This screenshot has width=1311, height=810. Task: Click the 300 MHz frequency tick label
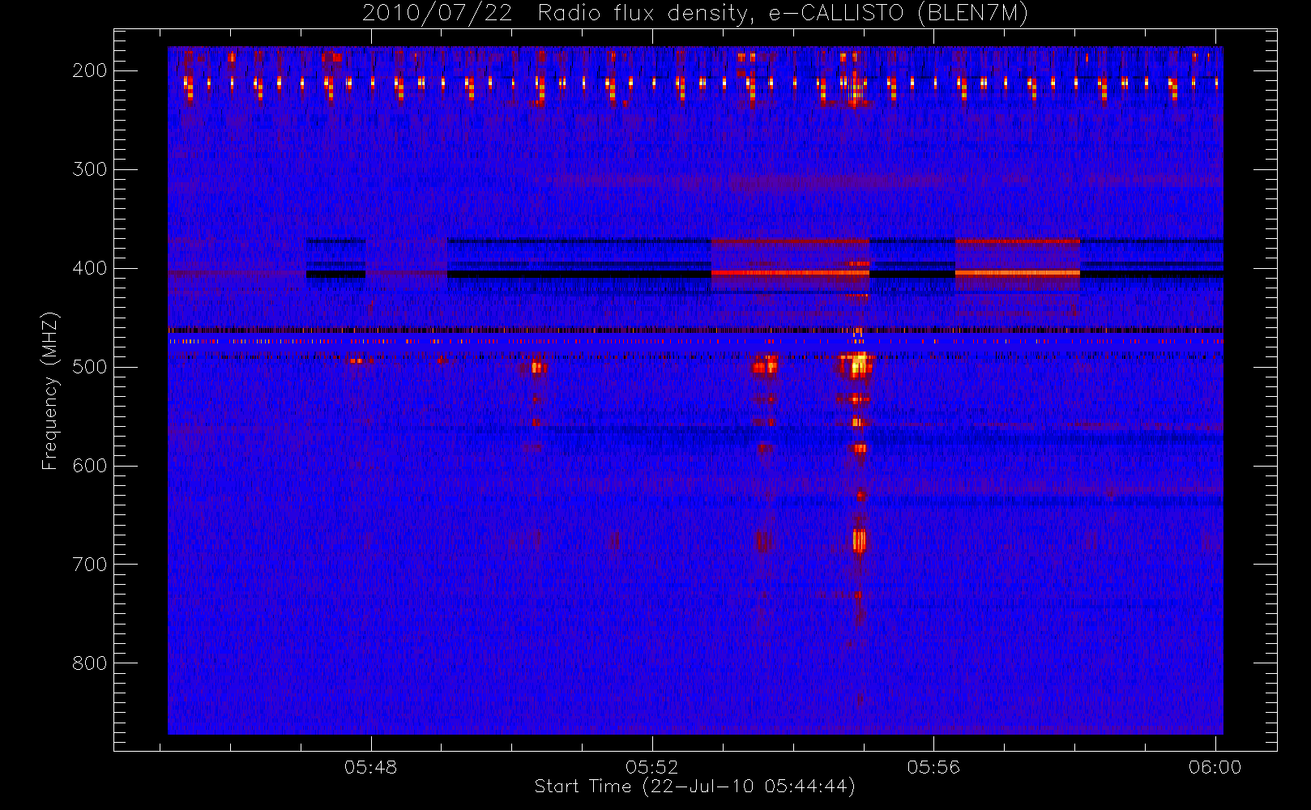pos(90,169)
